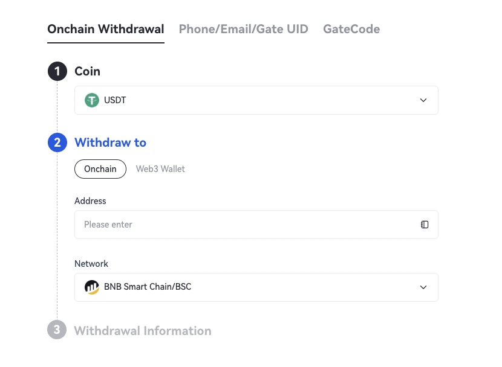Click the BNB Smart Chain network logo
Screen dimensions: 502x367
click(x=92, y=287)
